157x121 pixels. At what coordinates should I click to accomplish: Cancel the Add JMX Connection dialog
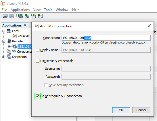point(141,110)
